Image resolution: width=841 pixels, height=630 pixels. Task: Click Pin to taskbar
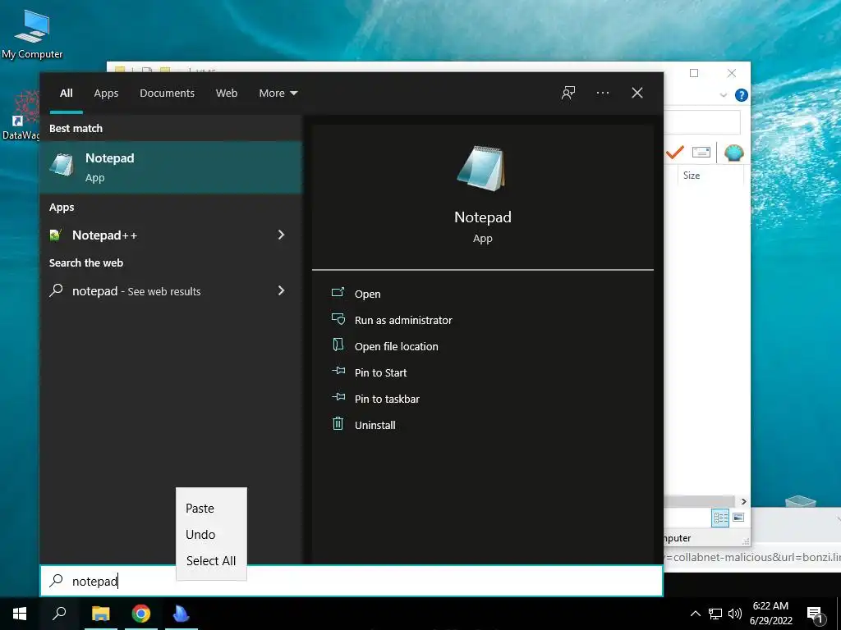coord(388,399)
